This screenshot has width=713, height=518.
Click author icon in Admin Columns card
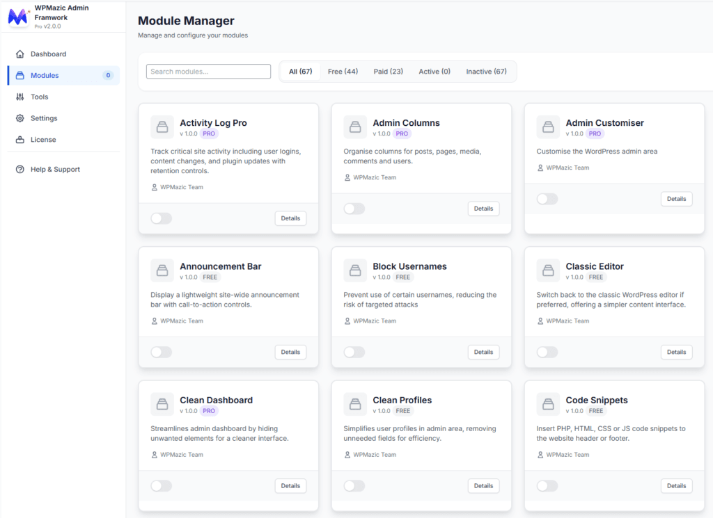coord(347,177)
